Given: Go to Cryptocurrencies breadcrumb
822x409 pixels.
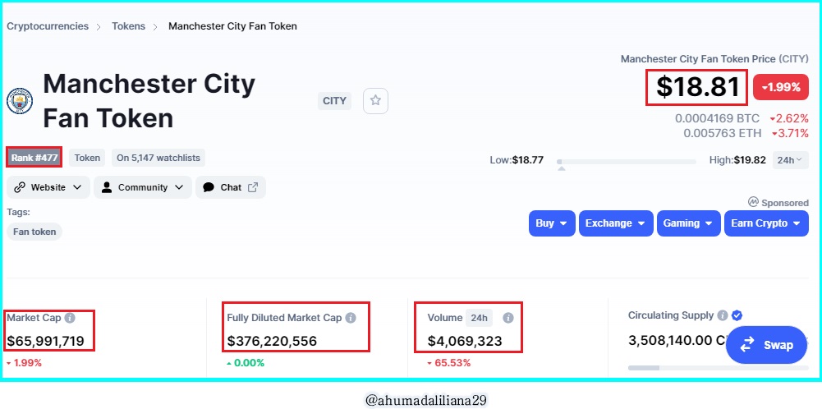Looking at the screenshot, I should 48,26.
